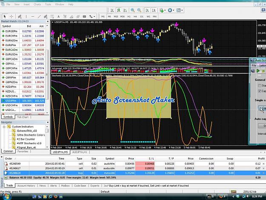266x200 pixels.
Task: Switch to the Tick Chart tab
Action: click(x=23, y=117)
